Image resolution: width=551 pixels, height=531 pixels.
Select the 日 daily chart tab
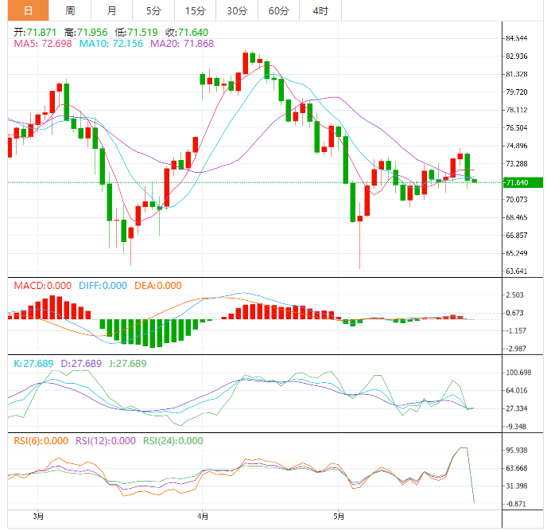coord(28,10)
